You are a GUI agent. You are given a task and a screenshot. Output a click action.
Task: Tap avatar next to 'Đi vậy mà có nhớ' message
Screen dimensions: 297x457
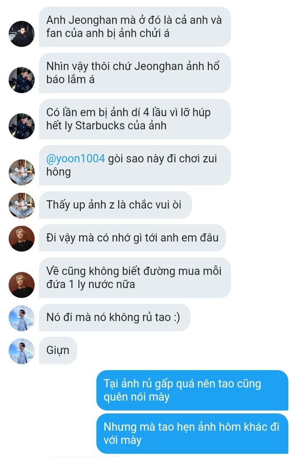point(21,239)
